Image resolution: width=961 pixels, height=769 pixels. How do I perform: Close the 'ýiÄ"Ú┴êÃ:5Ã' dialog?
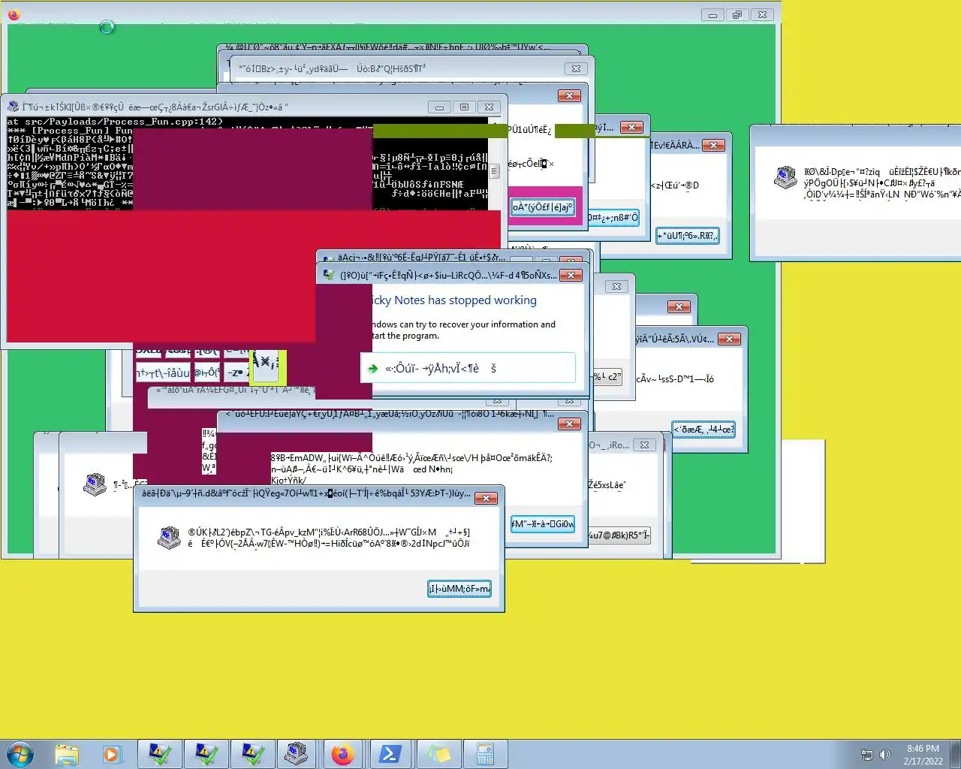click(x=729, y=339)
